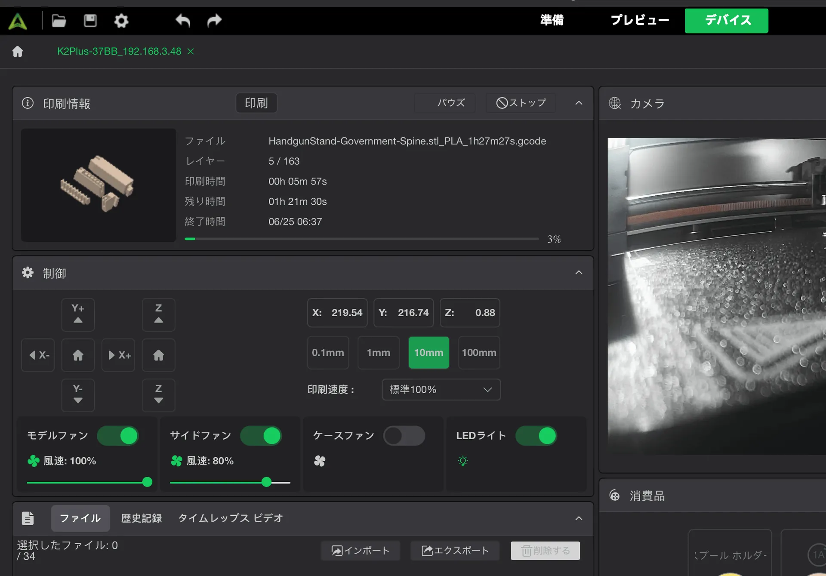This screenshot has width=826, height=576.
Task: Open settings via the gear icon
Action: [121, 20]
